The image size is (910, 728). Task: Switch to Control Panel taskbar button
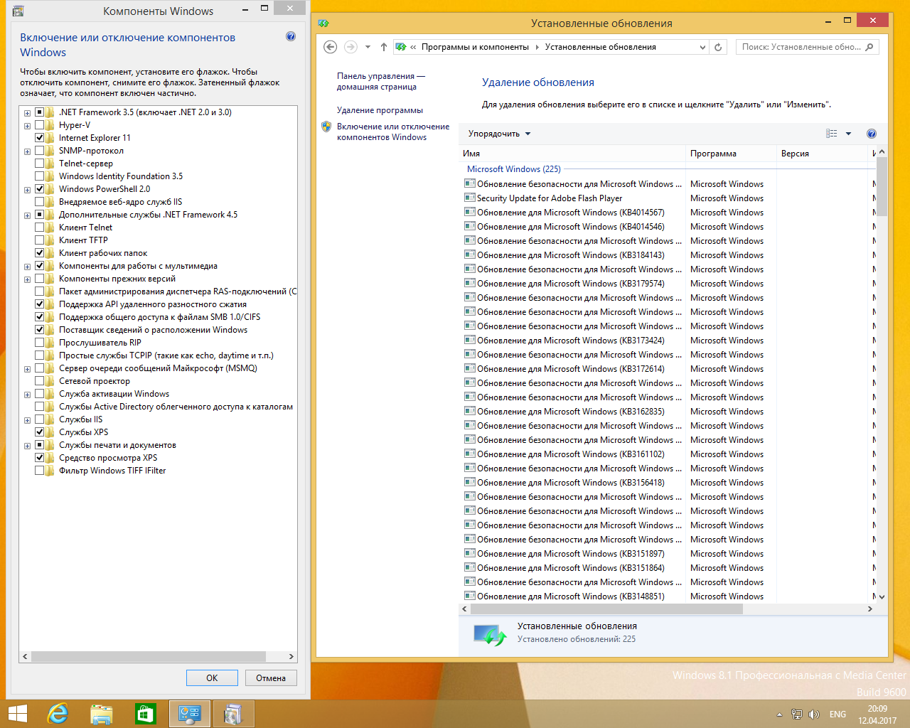coord(190,714)
